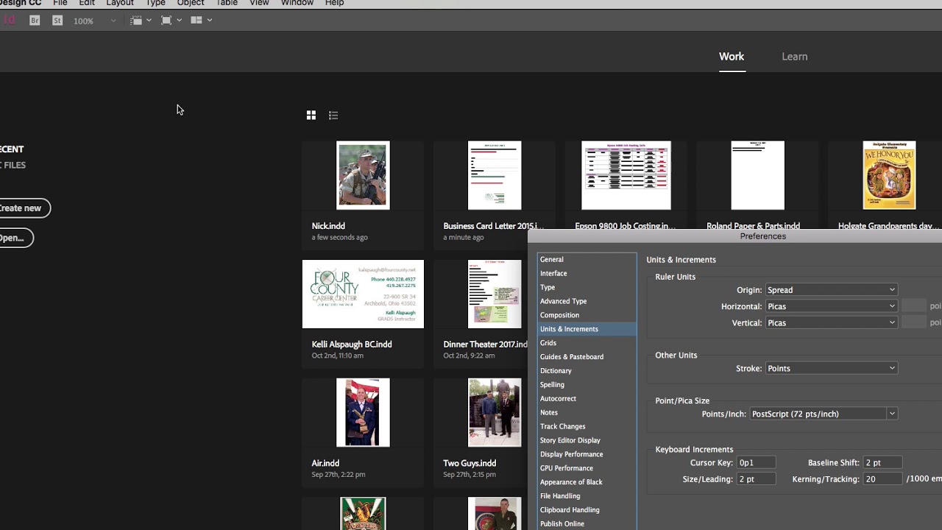
Task: Open the Two Guys.indd thumbnail
Action: [495, 412]
